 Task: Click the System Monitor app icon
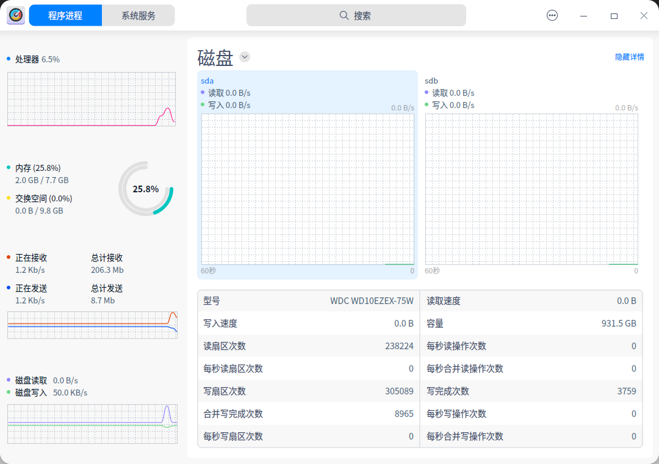[x=15, y=15]
